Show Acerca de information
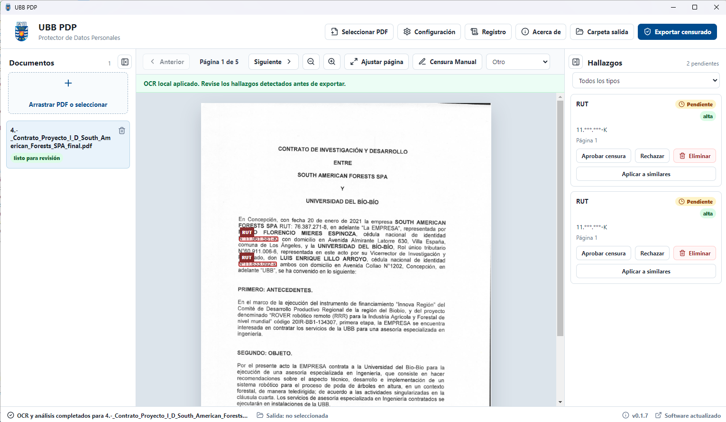 (x=541, y=32)
